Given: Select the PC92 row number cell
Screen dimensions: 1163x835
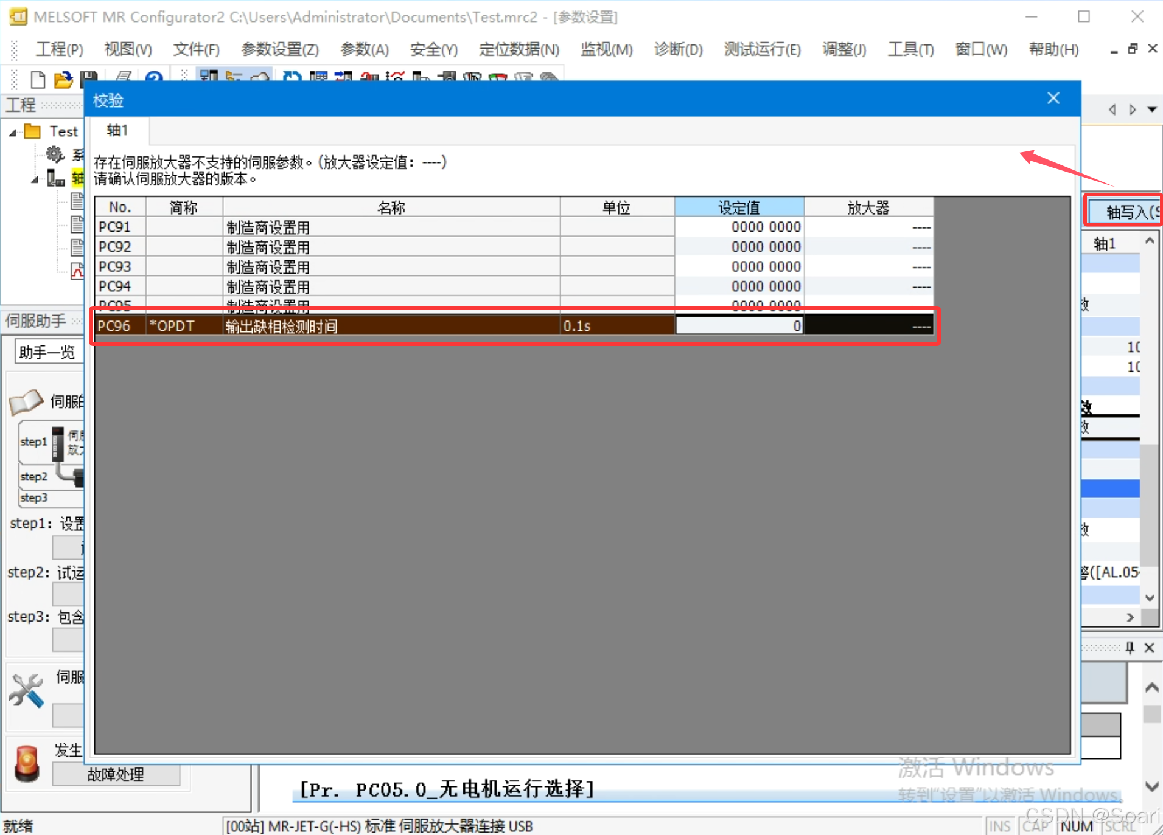Looking at the screenshot, I should coord(120,247).
